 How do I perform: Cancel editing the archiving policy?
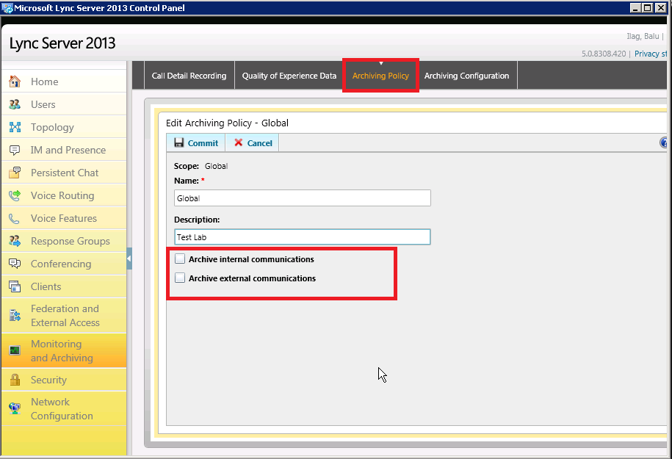point(253,142)
